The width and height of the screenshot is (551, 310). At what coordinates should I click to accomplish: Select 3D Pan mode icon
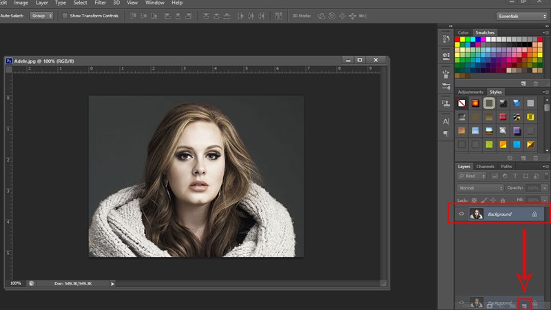click(x=342, y=16)
